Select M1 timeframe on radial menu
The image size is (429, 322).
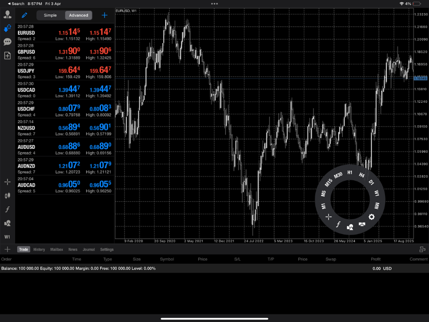pos(323,206)
